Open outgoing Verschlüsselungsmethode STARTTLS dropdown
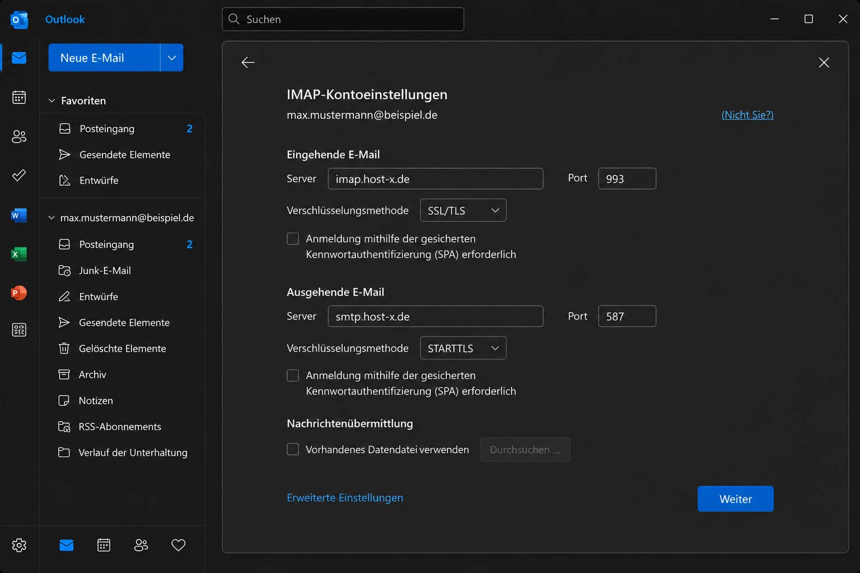 (x=463, y=348)
